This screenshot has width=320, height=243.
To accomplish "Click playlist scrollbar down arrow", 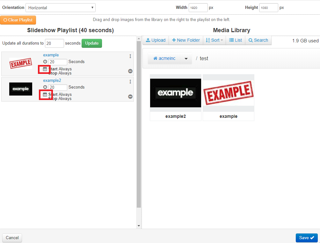I will point(139,226).
